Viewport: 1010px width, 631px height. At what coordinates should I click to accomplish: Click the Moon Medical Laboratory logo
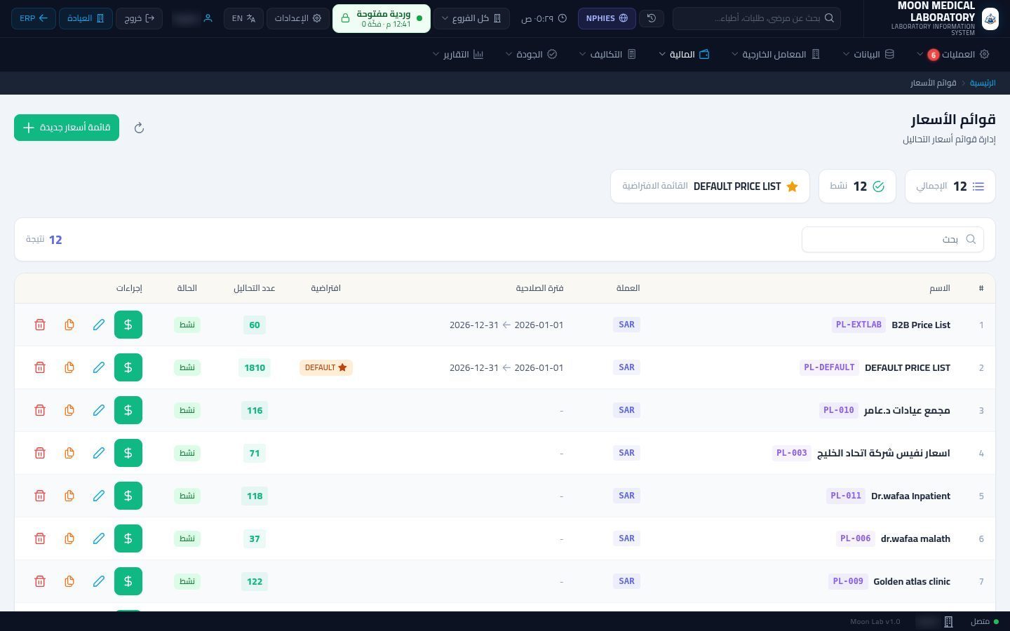[990, 18]
